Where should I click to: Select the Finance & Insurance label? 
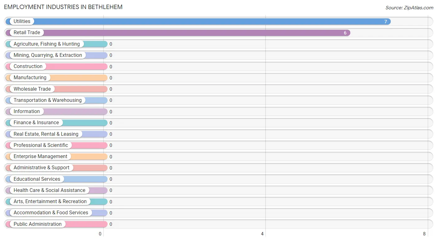pyautogui.click(x=36, y=123)
